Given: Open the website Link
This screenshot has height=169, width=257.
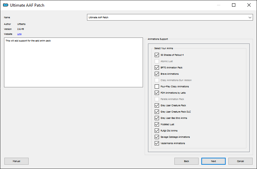Looking at the screenshot, I should tap(19, 34).
